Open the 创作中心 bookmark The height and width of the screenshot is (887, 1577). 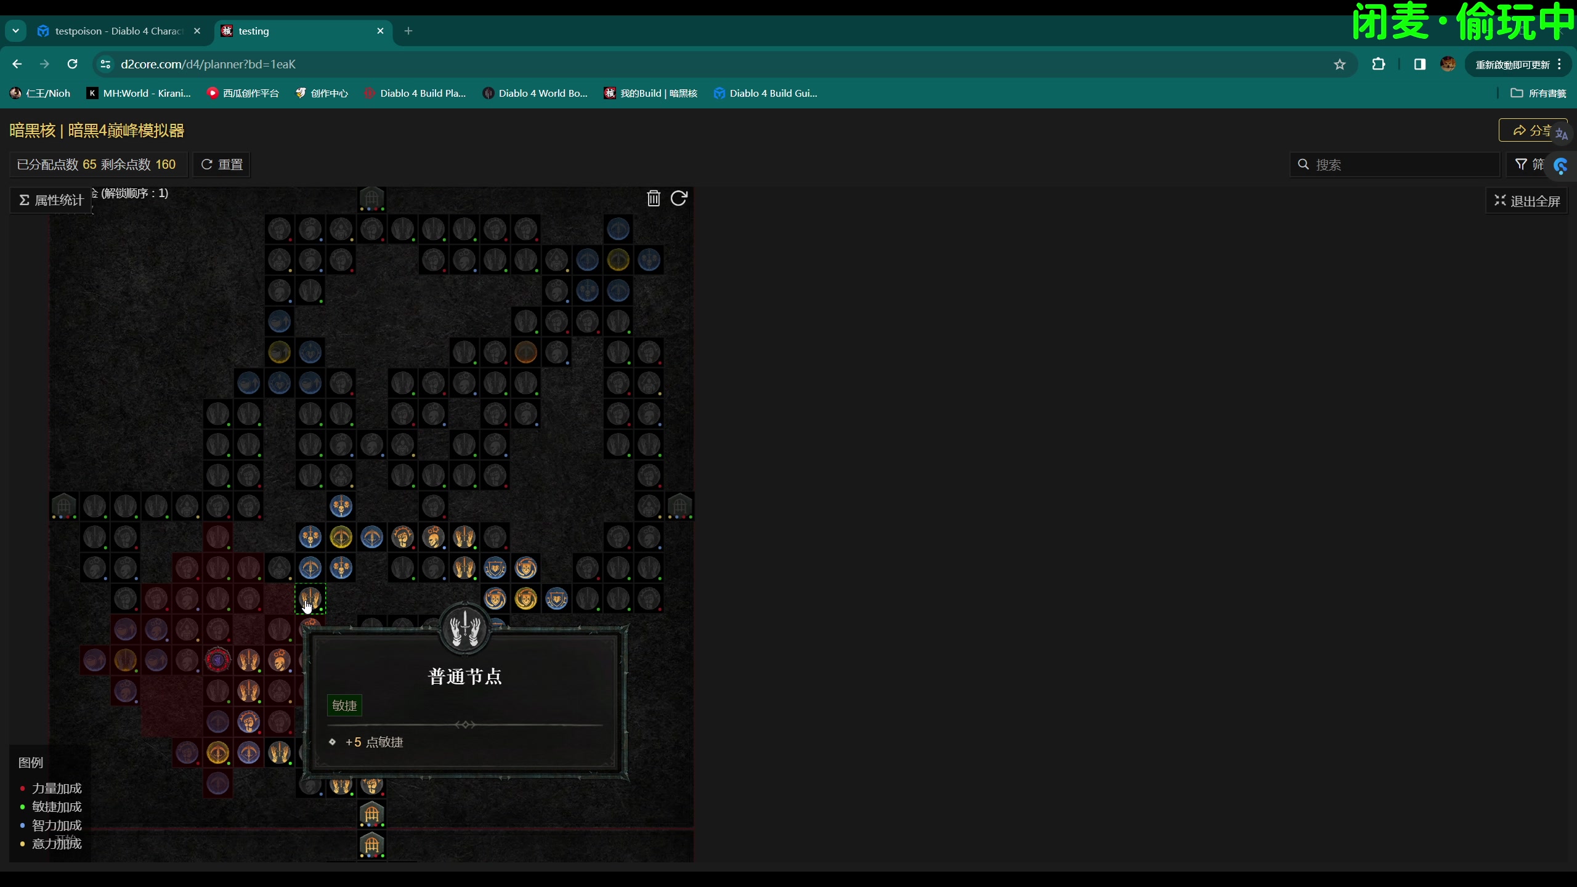(322, 93)
